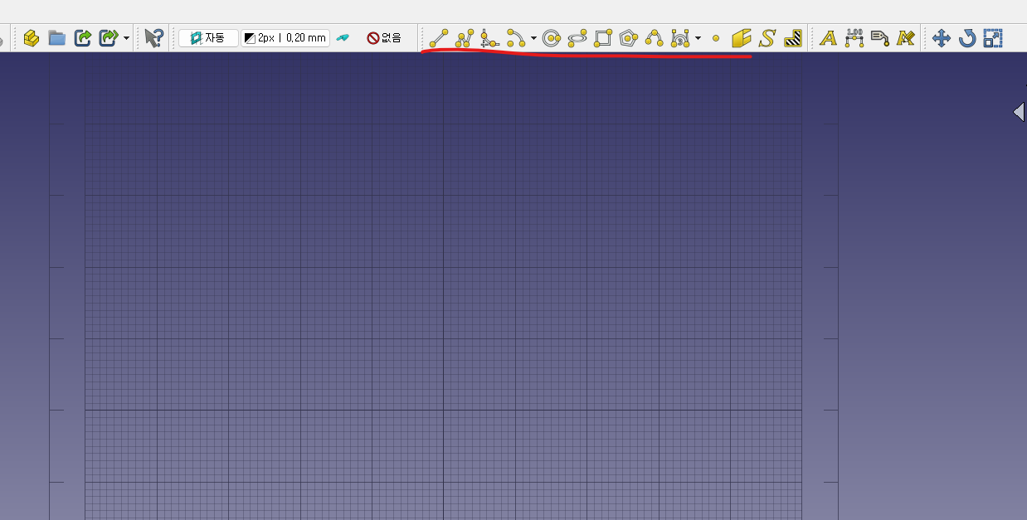The image size is (1027, 520).
Task: Select the Polygon tool
Action: (x=629, y=38)
